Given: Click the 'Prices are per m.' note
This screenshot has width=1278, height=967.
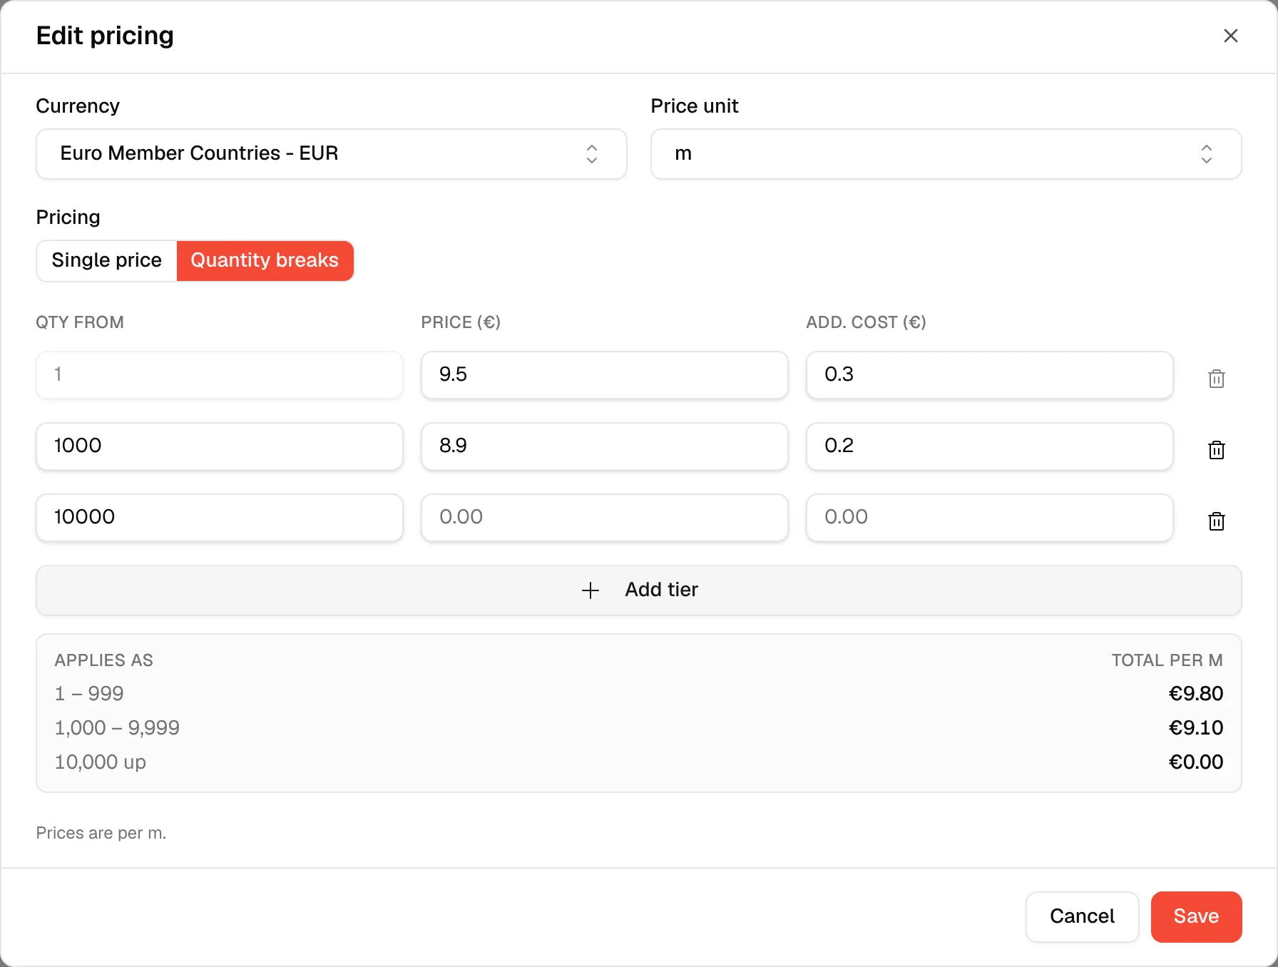Looking at the screenshot, I should [101, 833].
